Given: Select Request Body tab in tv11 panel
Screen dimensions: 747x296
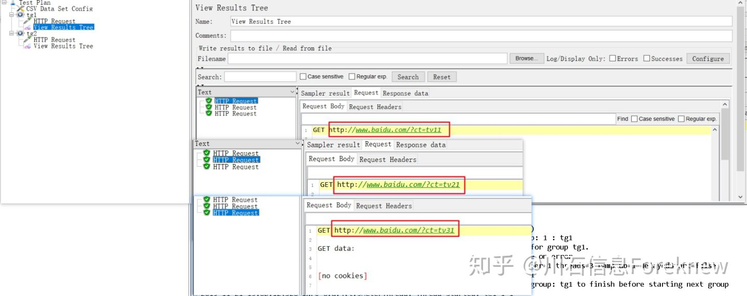Looking at the screenshot, I should [324, 106].
